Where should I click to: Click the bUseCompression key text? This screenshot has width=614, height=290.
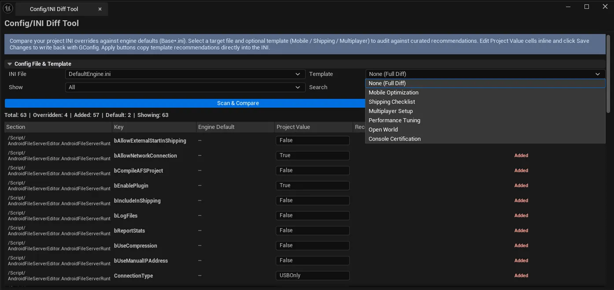pos(136,245)
